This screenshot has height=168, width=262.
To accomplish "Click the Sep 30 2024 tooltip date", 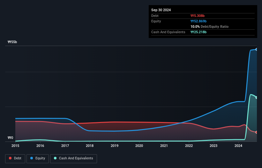I will click(x=161, y=10).
